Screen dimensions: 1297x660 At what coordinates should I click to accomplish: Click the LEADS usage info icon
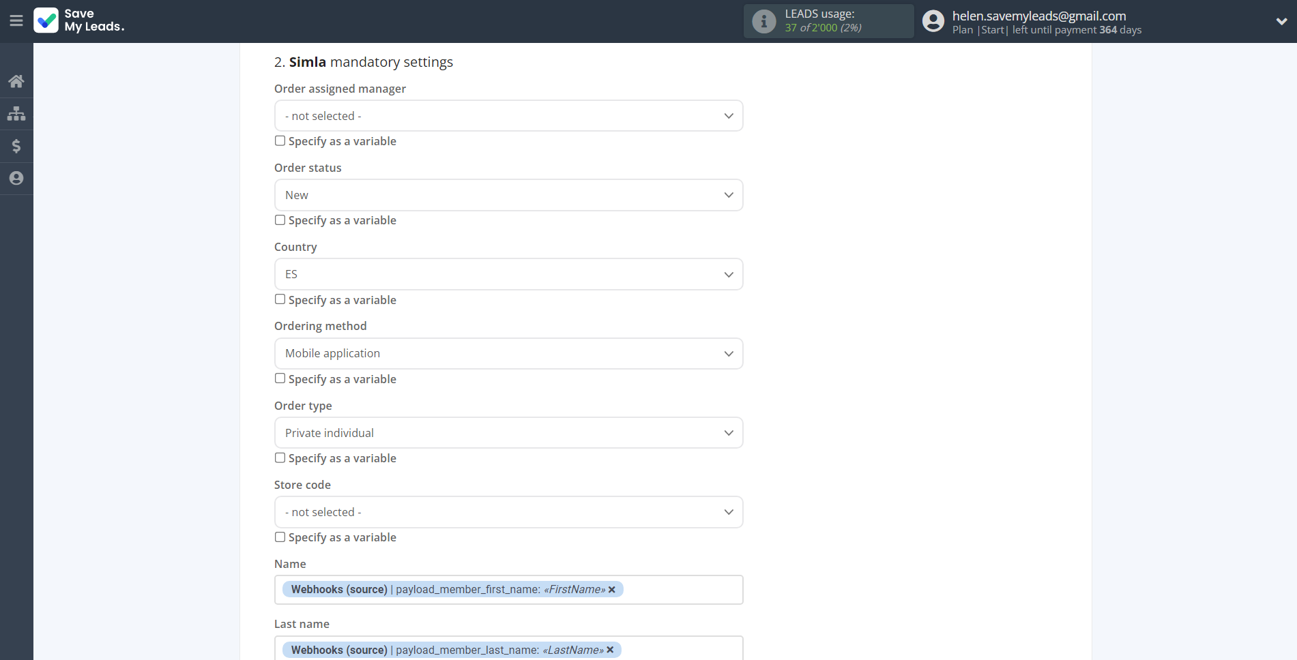763,21
